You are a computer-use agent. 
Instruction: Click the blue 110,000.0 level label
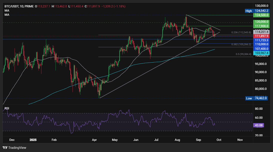click(261, 44)
